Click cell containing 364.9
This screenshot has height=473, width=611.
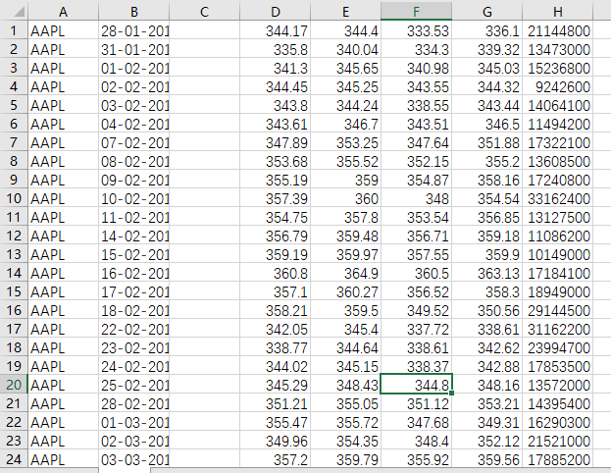[345, 274]
